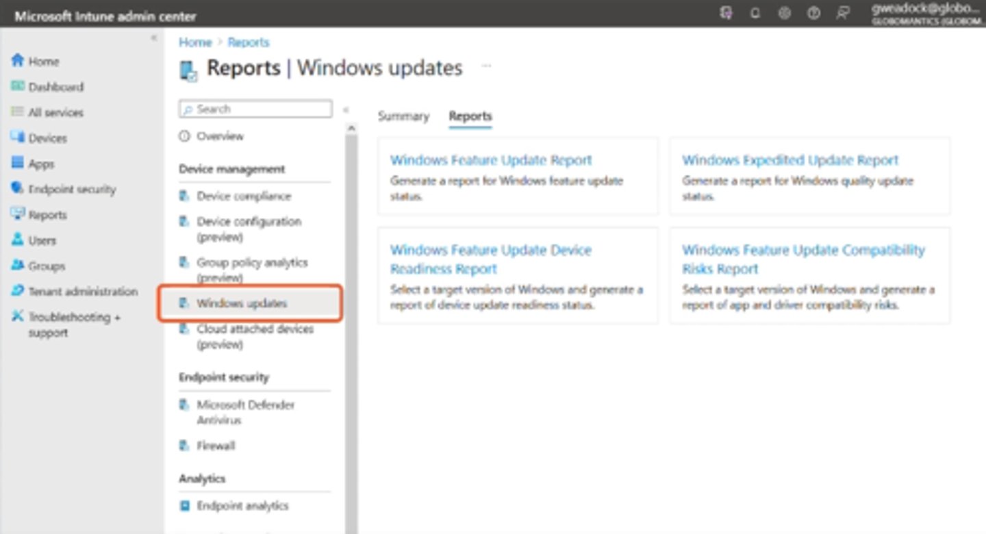Open the more options ellipsis by title
The image size is (986, 534).
point(486,66)
